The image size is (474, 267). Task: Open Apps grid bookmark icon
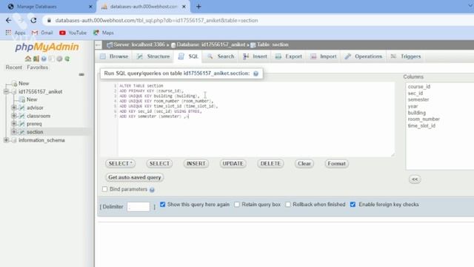(x=8, y=33)
